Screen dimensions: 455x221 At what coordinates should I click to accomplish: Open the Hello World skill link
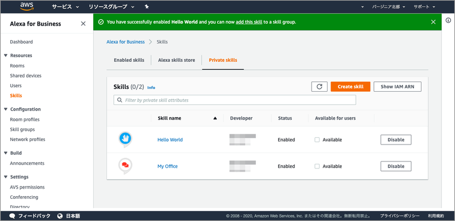[170, 140]
